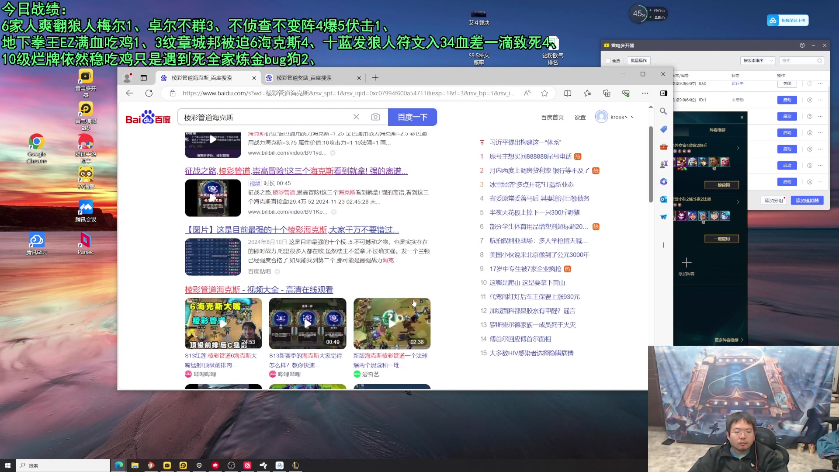Search by image with Baidu camera icon
839x472 pixels.
[375, 117]
